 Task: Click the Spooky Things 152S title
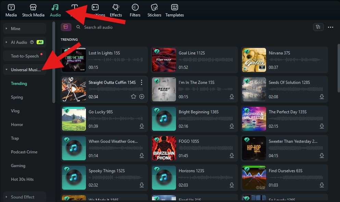[106, 171]
